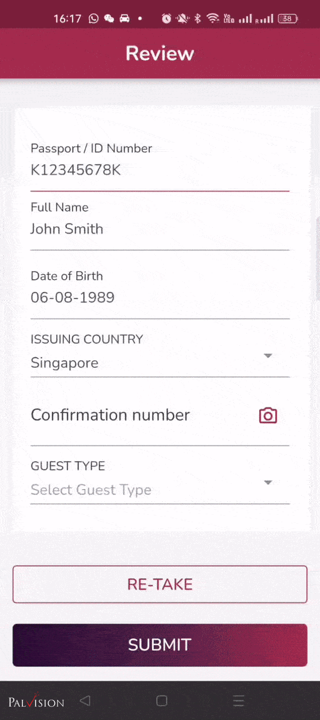The width and height of the screenshot is (320, 720).
Task: Tap the alarm clock status icon
Action: [166, 19]
